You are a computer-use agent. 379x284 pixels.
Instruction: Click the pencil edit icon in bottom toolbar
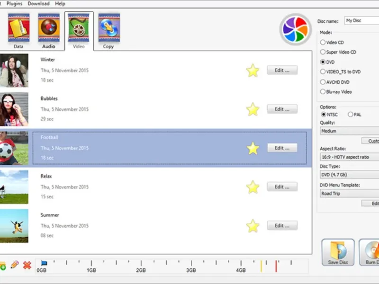point(15,265)
